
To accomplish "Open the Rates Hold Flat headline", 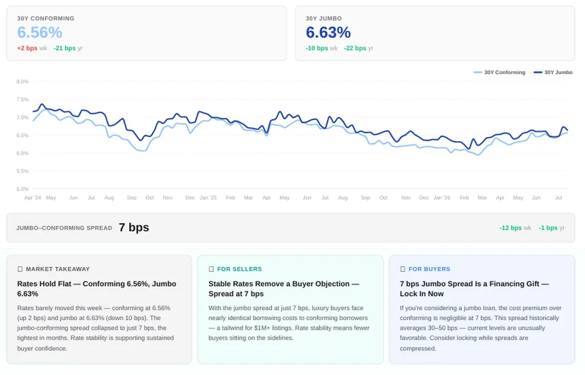I will pyautogui.click(x=97, y=289).
